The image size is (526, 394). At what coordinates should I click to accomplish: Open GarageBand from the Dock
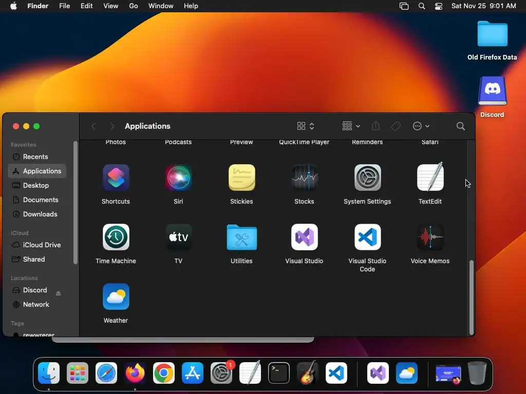[307, 372]
